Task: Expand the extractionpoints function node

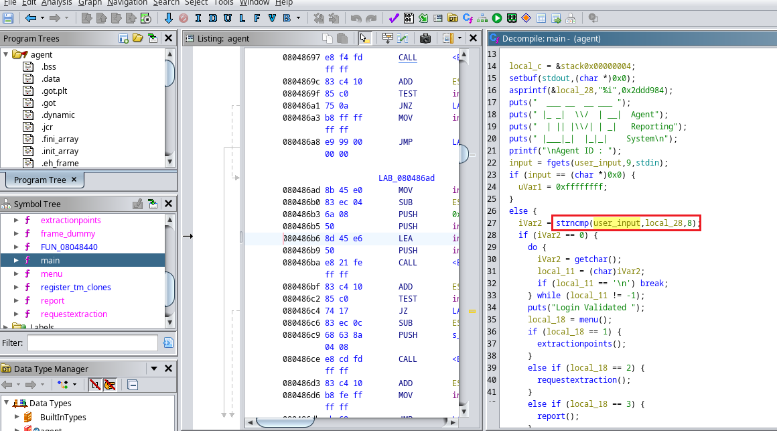Action: (16, 221)
